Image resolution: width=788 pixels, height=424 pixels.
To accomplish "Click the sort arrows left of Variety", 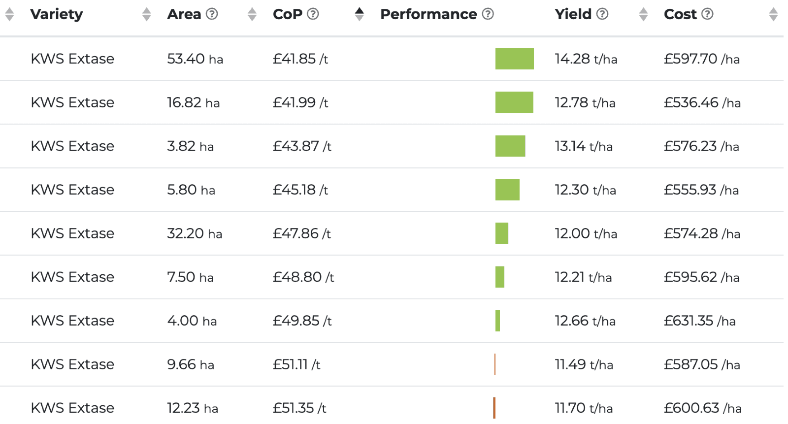I will pyautogui.click(x=9, y=14).
